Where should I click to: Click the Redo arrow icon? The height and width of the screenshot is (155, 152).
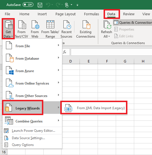[58, 5]
